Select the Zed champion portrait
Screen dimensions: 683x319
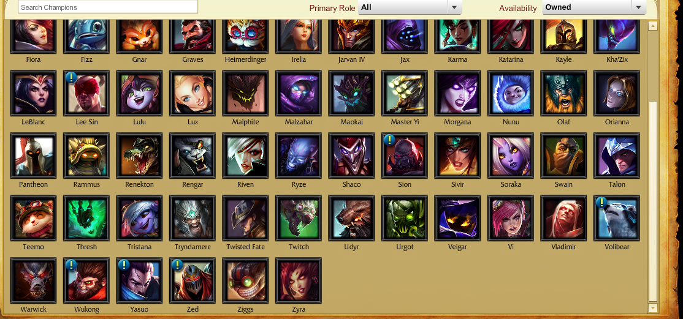[x=193, y=280]
